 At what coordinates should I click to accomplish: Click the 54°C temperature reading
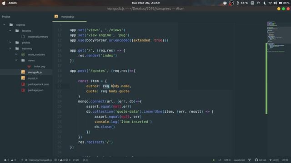coord(244,3)
